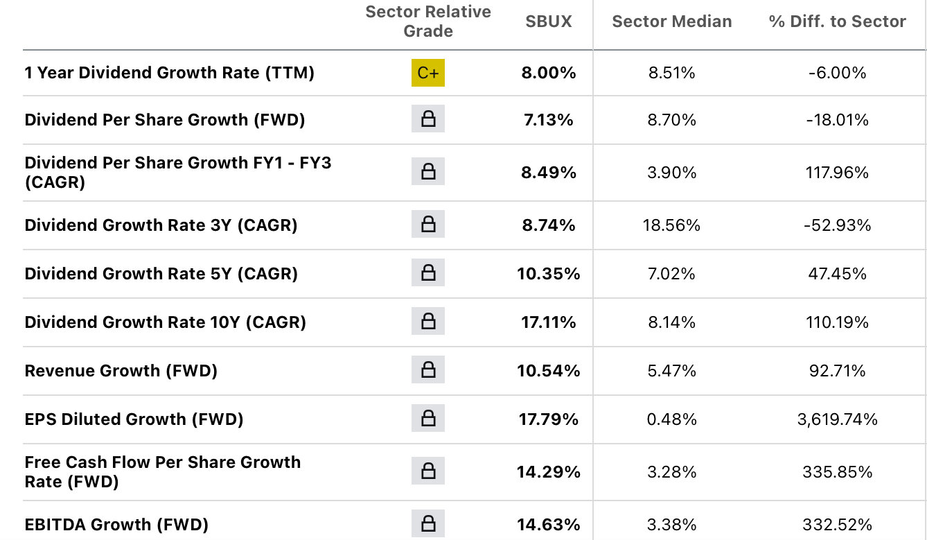Click lock icon for Dividend Growth Rate 5Y
The image size is (927, 540).
428,273
